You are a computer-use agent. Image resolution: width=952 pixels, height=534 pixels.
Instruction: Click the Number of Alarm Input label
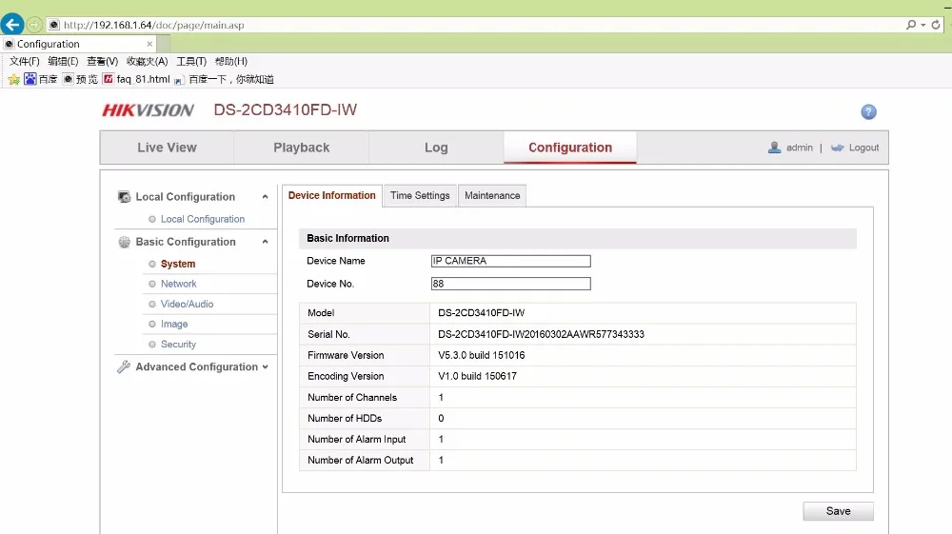pyautogui.click(x=356, y=440)
